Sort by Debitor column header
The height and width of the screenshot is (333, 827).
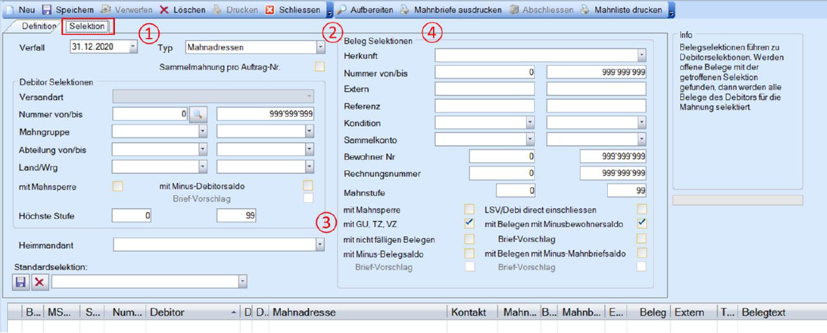(x=193, y=312)
